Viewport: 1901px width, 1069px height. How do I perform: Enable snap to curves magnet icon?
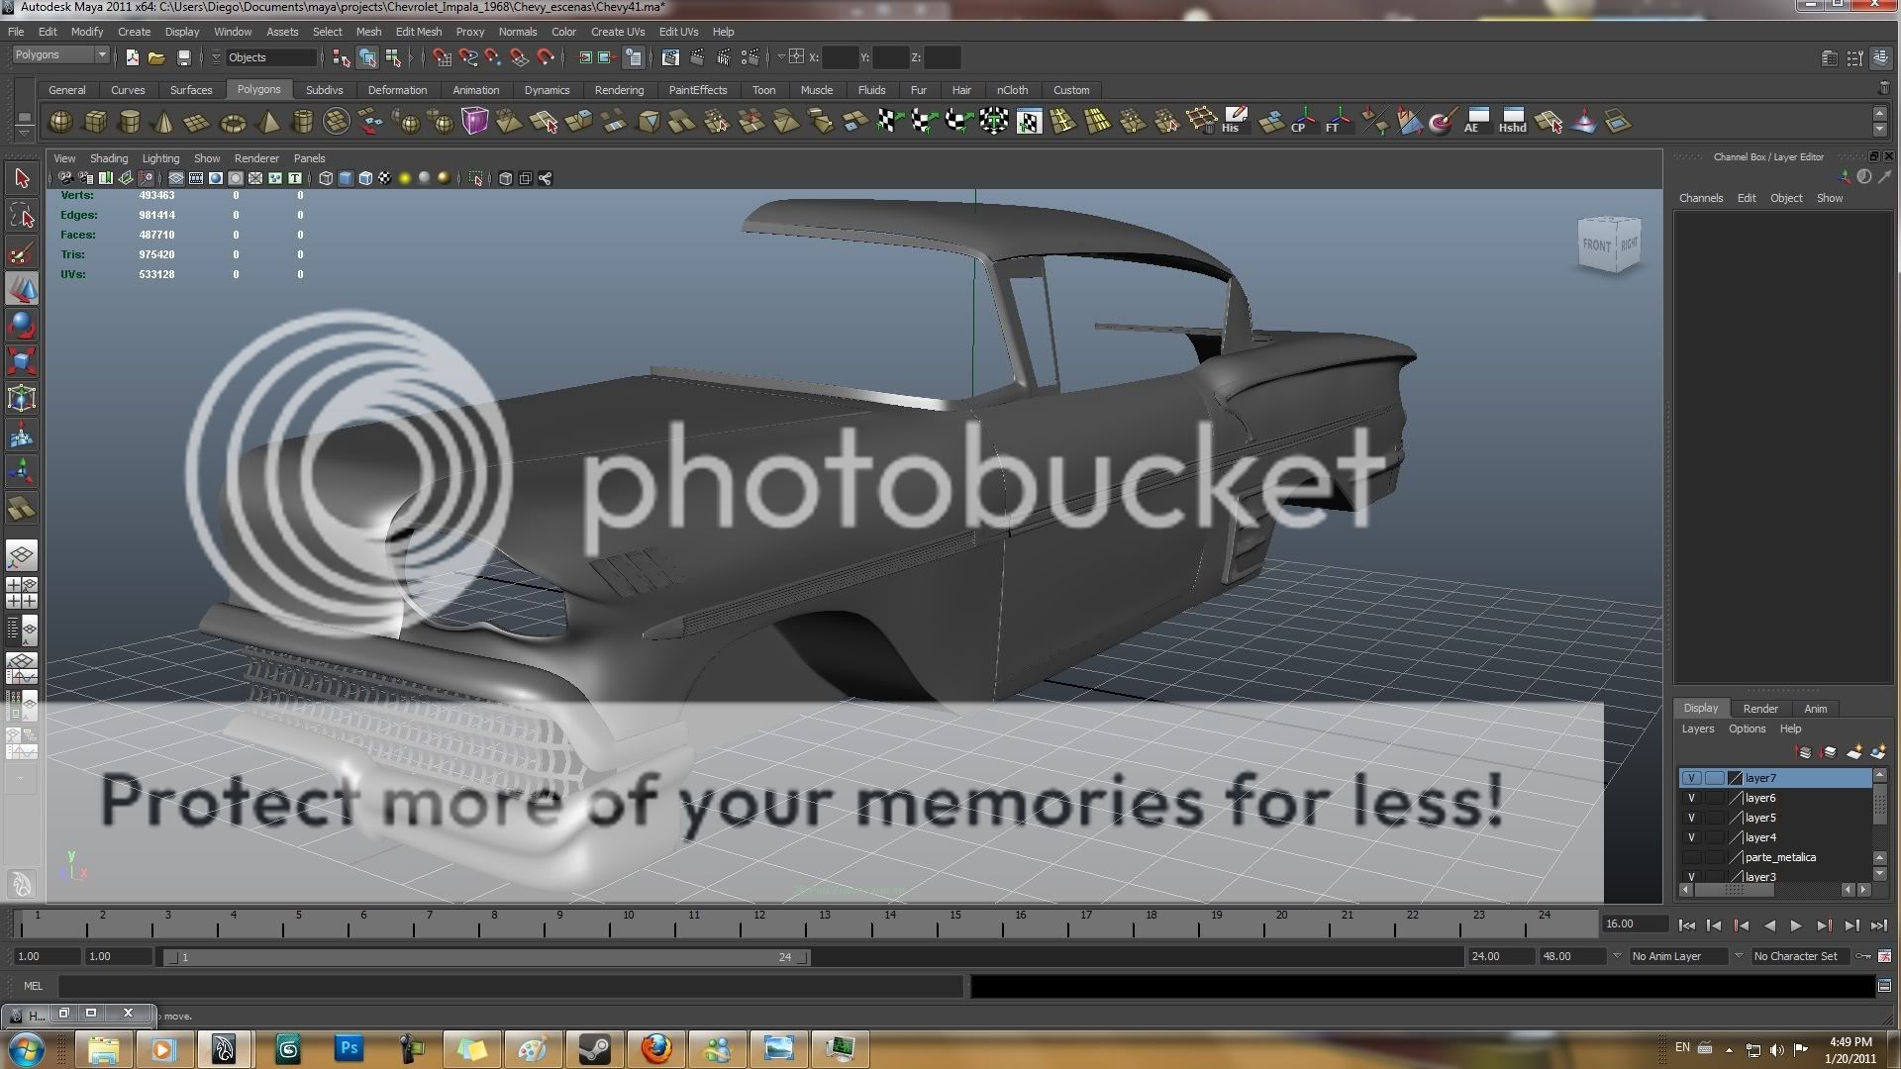(x=467, y=57)
